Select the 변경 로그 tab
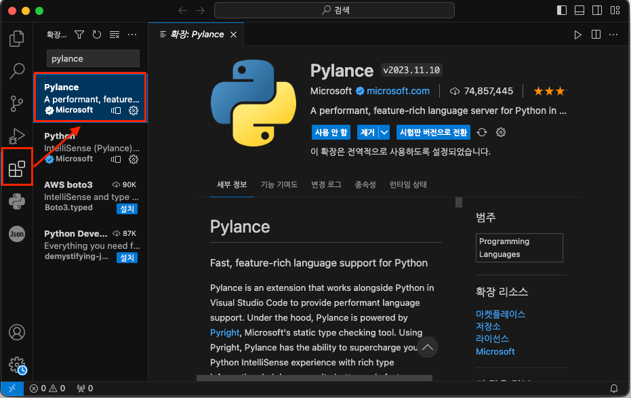 tap(327, 184)
